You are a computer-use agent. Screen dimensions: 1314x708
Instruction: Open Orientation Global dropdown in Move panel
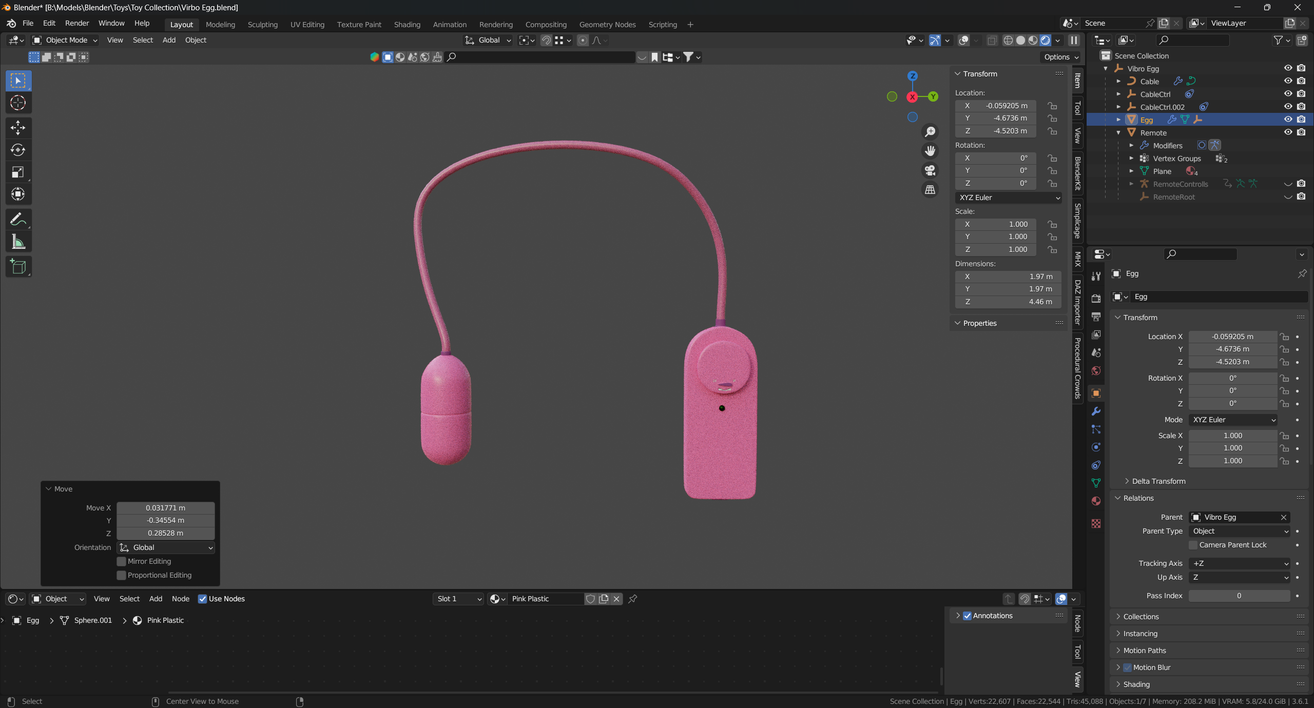(166, 547)
